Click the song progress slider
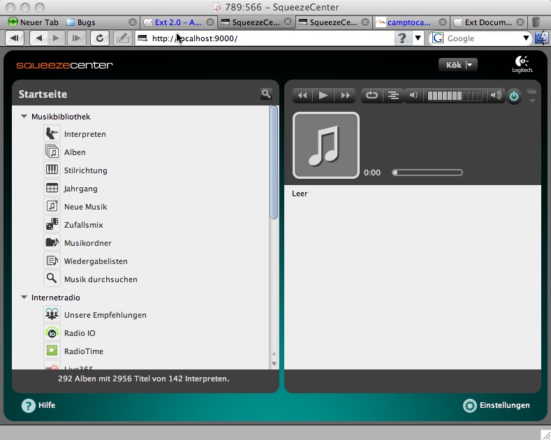Image resolution: width=551 pixels, height=440 pixels. point(427,173)
